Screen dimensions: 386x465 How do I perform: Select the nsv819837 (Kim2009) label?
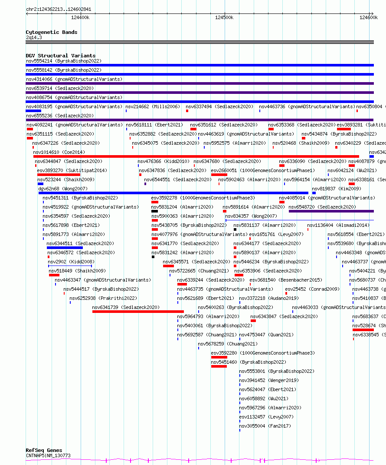(x=337, y=189)
